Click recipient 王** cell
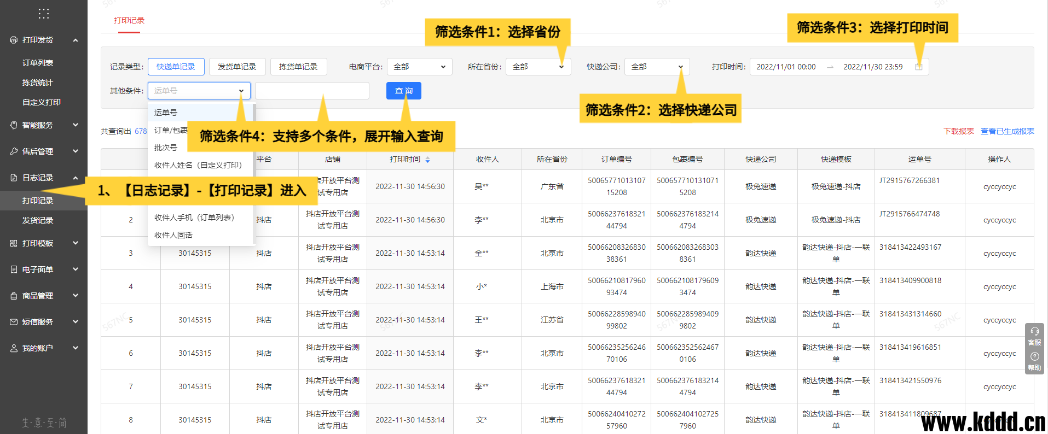 tap(482, 320)
